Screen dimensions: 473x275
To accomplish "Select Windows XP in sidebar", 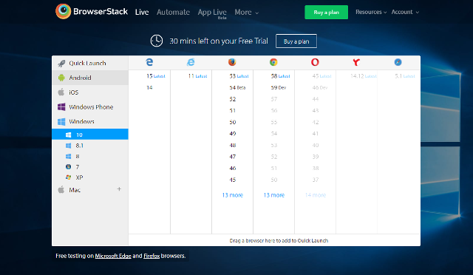I will pos(90,177).
